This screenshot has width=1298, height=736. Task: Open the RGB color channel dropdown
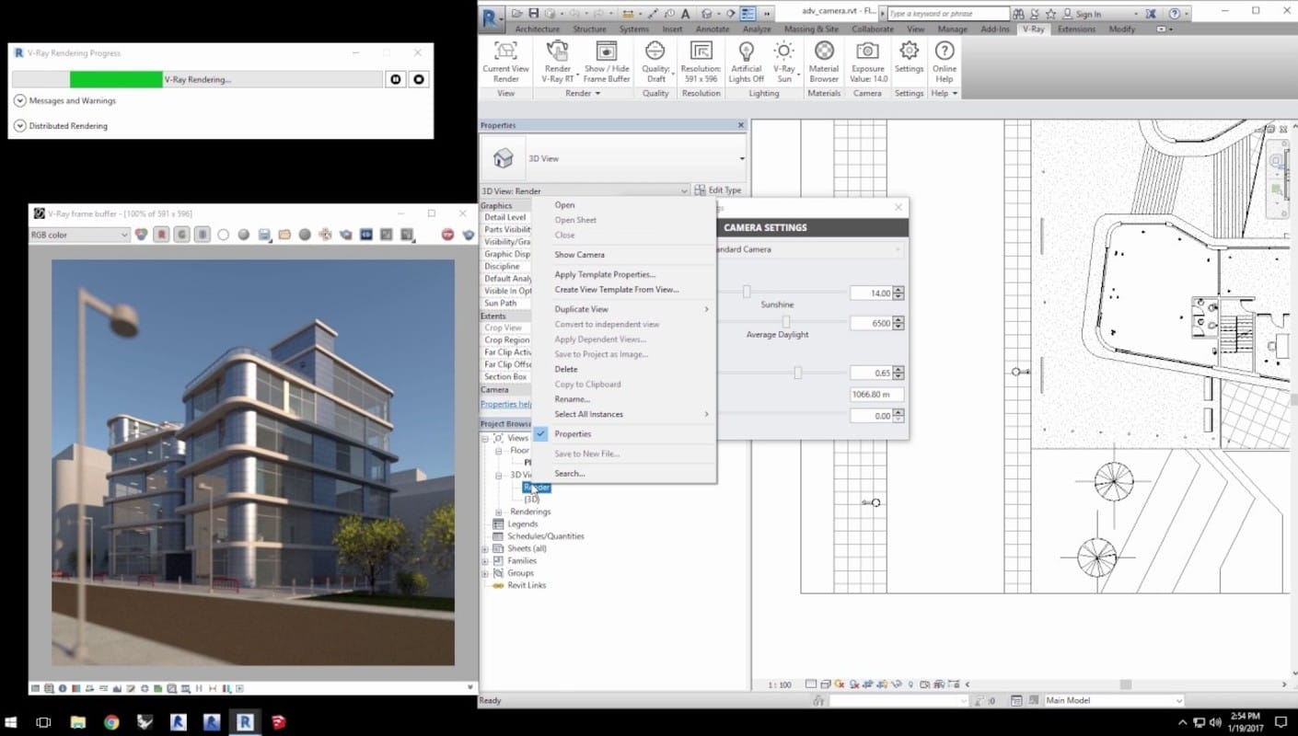coord(79,236)
